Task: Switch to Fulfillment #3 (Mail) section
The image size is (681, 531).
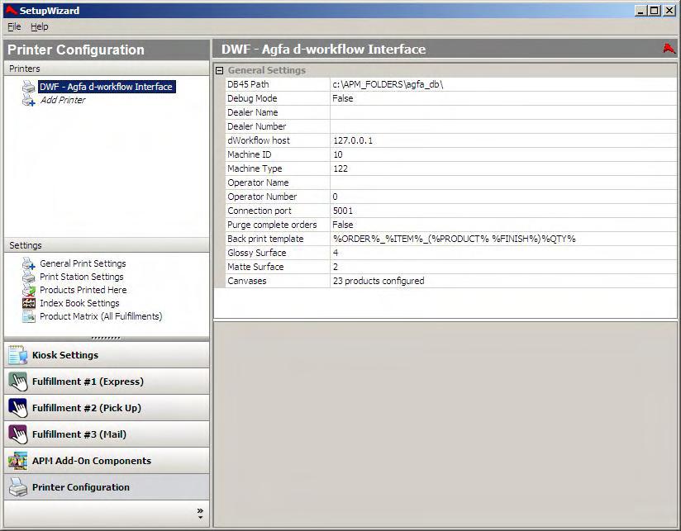Action: pos(107,434)
